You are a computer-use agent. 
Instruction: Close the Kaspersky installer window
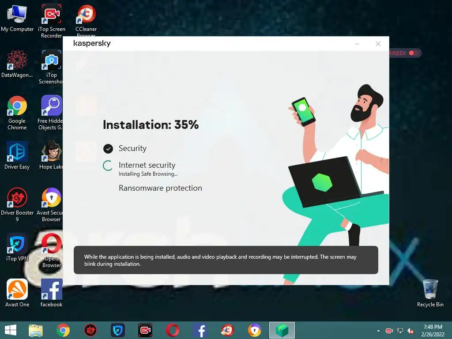pos(378,44)
